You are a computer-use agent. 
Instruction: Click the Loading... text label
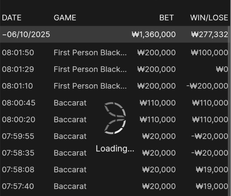[115, 149]
